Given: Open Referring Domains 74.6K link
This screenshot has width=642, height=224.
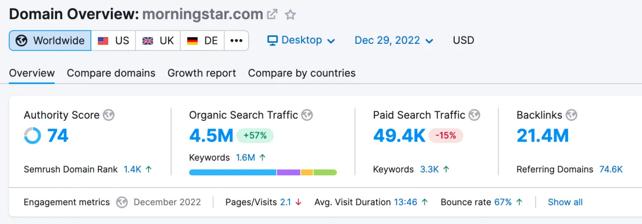Looking at the screenshot, I should [x=611, y=169].
